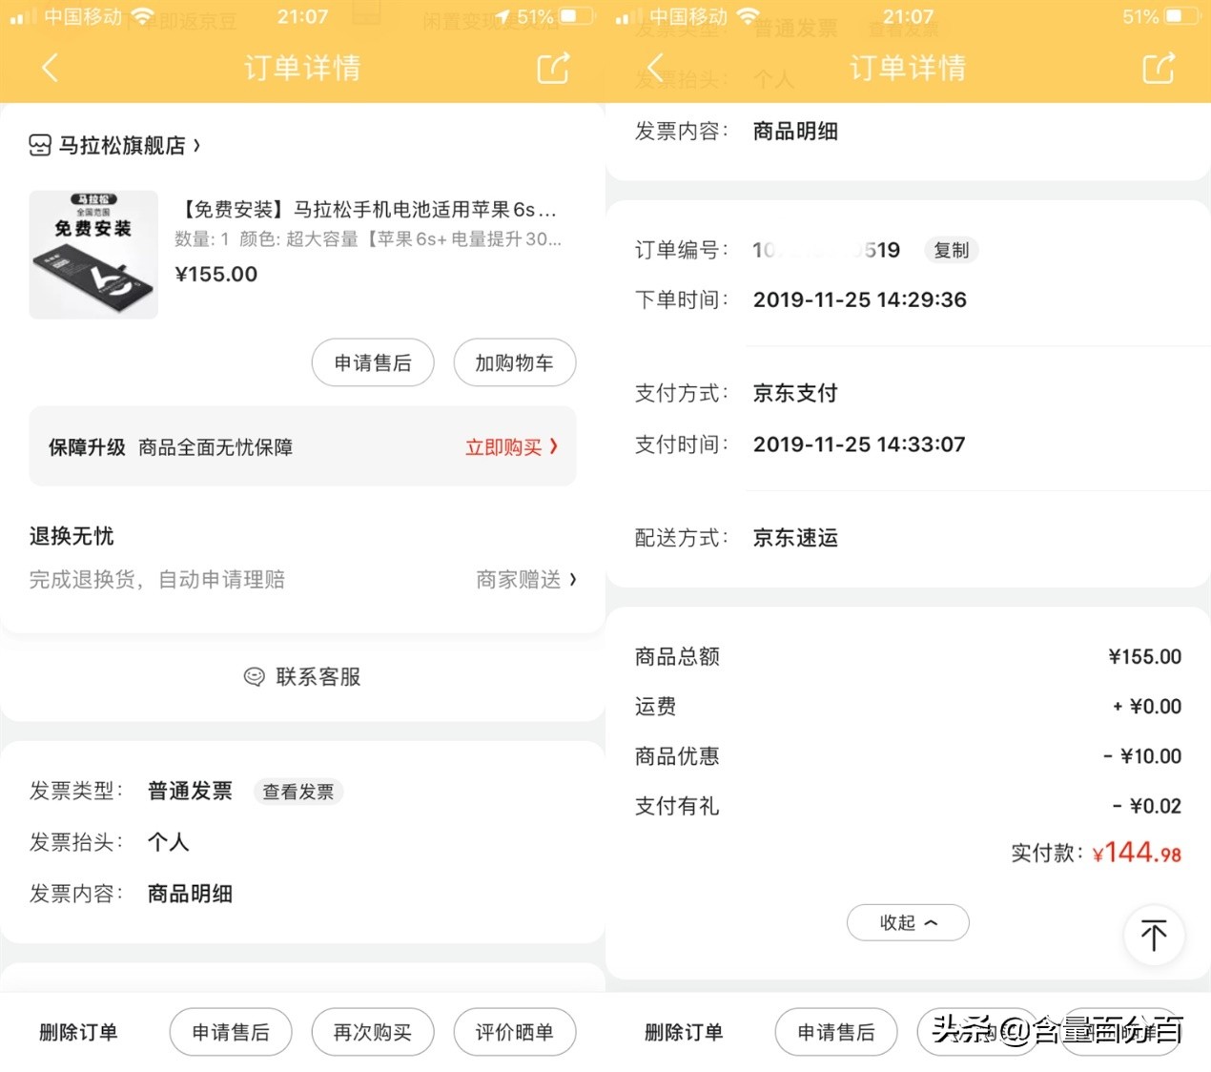The height and width of the screenshot is (1072, 1211).
Task: Tap the chat bubble icon next to 联系客服
Action: 253,676
